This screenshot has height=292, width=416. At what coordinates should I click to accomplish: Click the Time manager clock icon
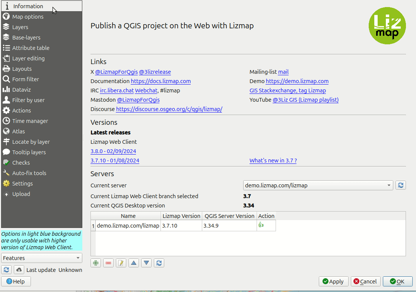pos(6,121)
